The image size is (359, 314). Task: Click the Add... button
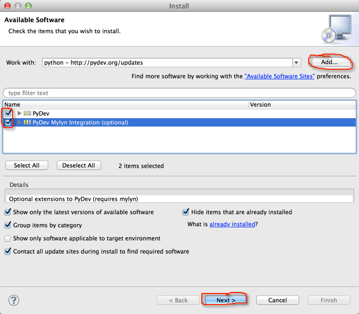[x=329, y=62]
